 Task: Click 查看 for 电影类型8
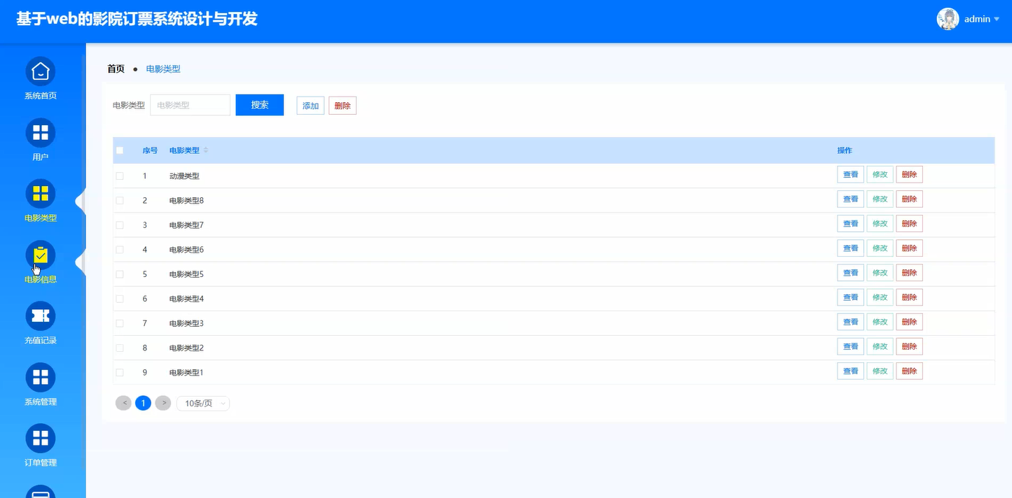(850, 199)
